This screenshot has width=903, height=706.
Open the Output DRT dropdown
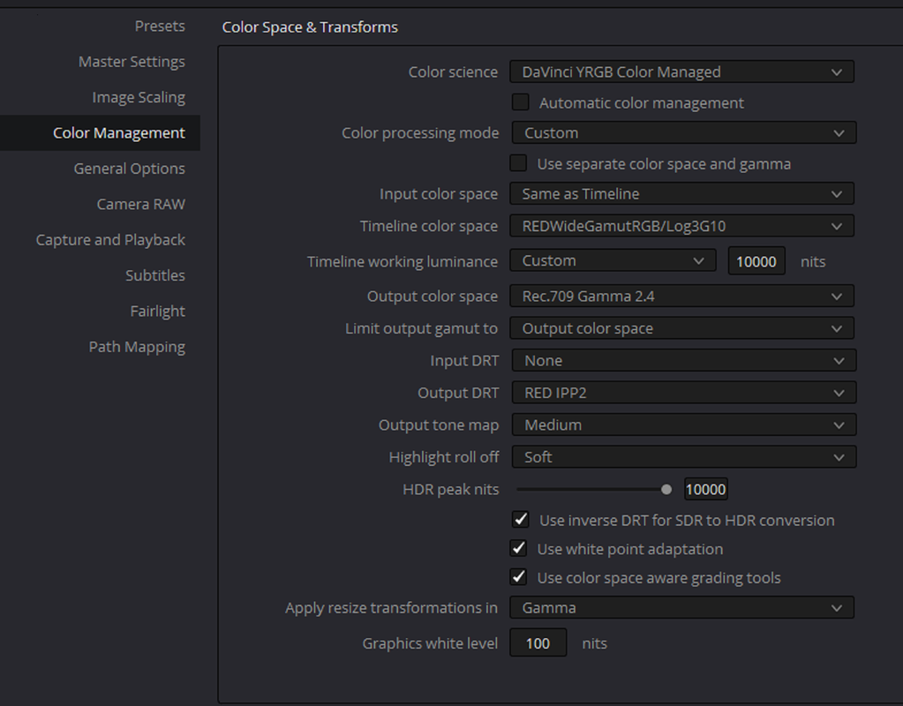[684, 394]
